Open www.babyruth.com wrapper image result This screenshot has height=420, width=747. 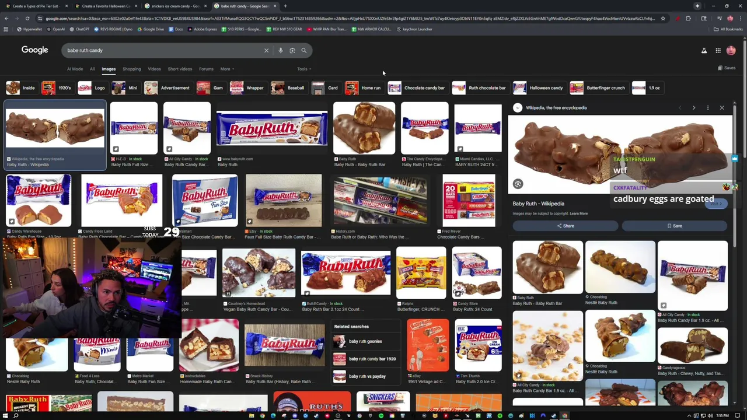coord(272,128)
